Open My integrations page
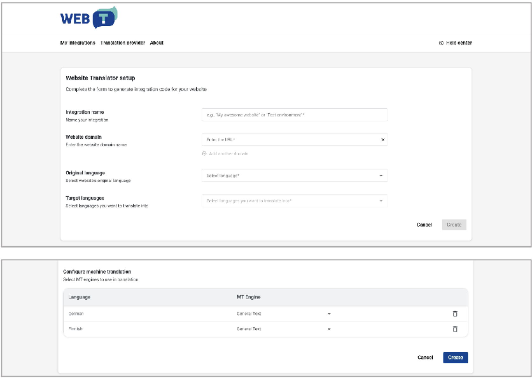 point(78,43)
